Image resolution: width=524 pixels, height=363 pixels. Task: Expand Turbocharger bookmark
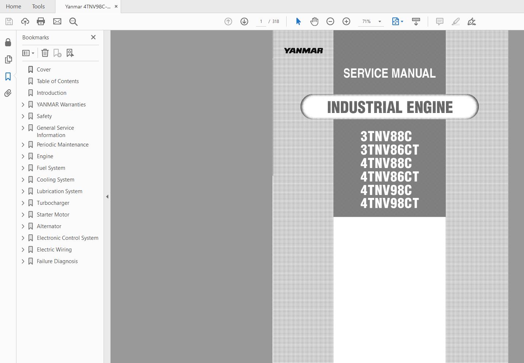pyautogui.click(x=23, y=203)
